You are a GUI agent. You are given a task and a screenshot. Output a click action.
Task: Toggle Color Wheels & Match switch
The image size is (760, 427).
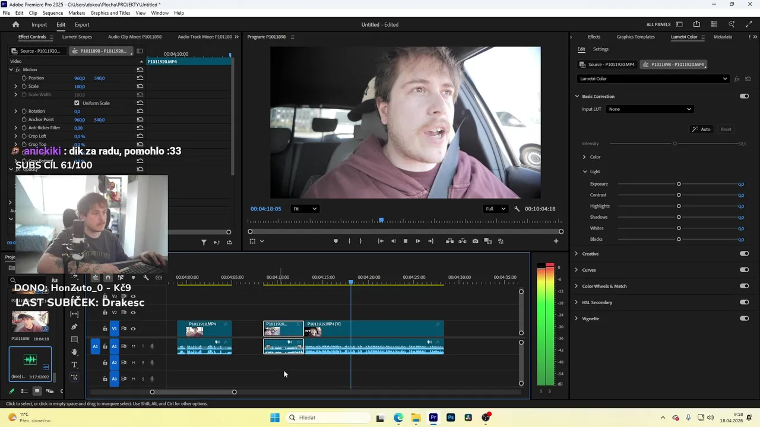coord(745,286)
